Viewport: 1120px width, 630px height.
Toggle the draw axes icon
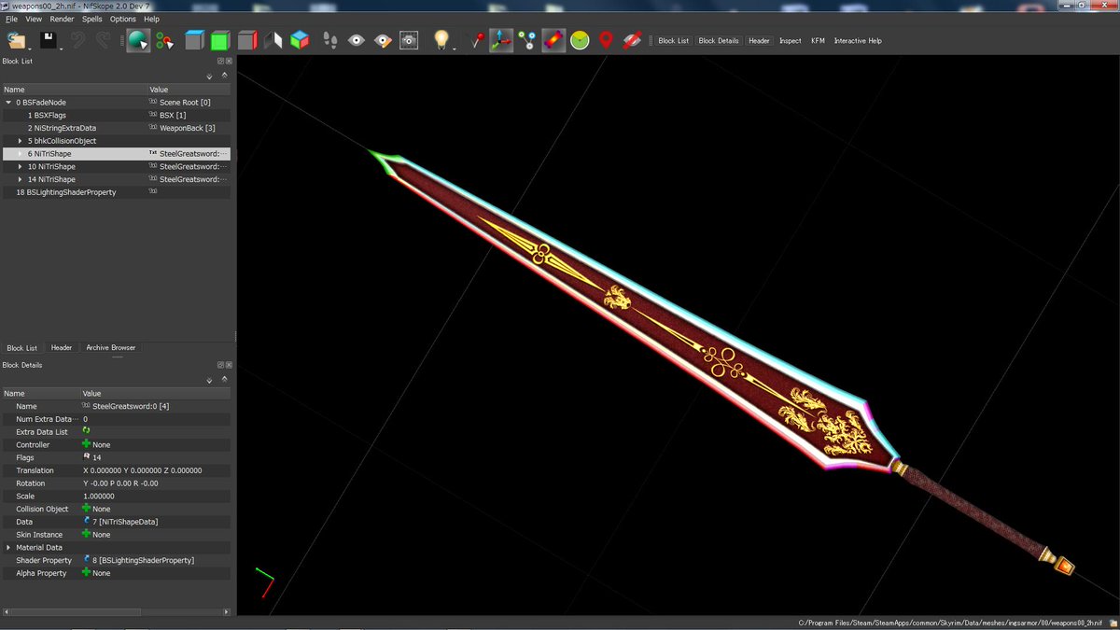pos(501,40)
